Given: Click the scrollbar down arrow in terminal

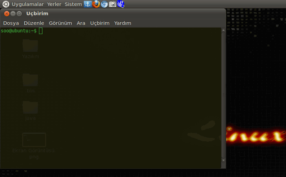Looking at the screenshot, I should [x=223, y=161].
